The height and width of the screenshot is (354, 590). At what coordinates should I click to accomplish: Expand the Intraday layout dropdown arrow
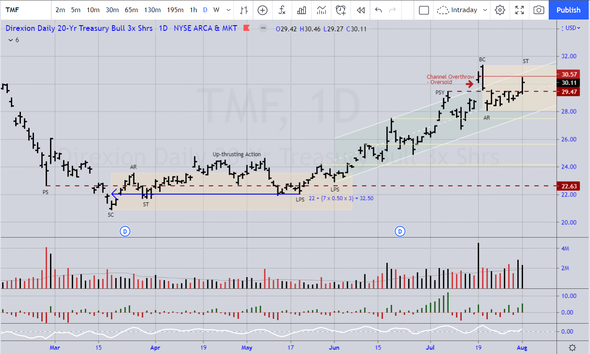(485, 10)
